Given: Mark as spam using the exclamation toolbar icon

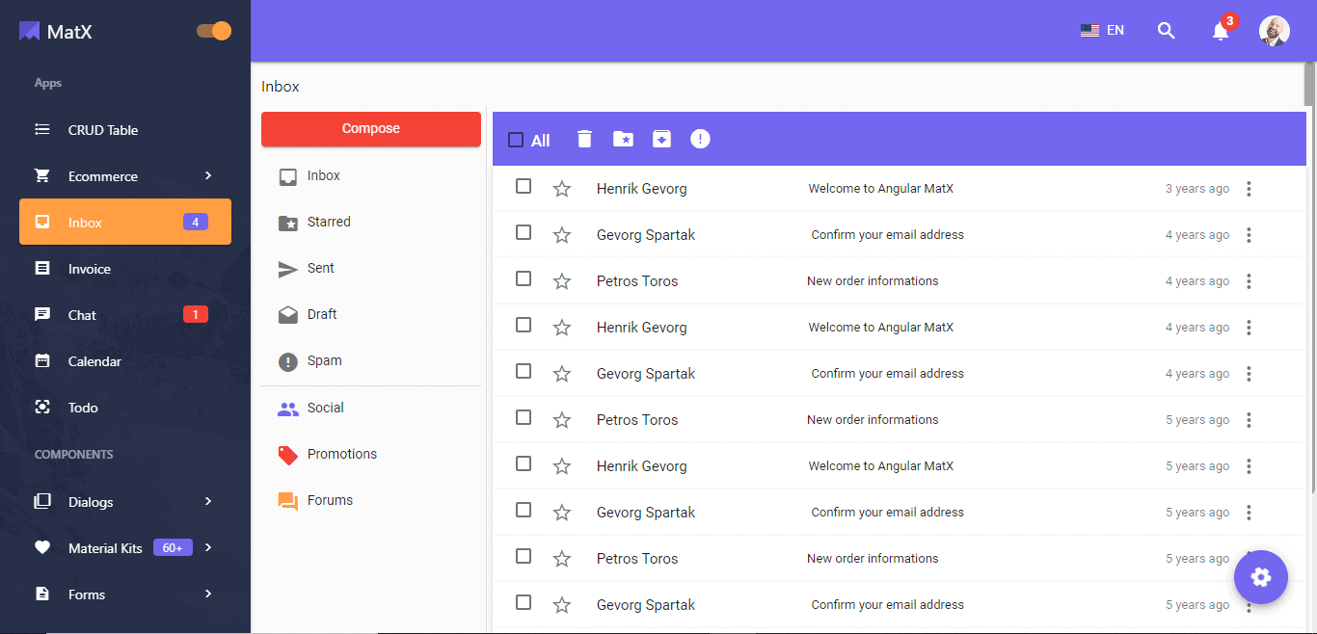Looking at the screenshot, I should click(x=700, y=140).
